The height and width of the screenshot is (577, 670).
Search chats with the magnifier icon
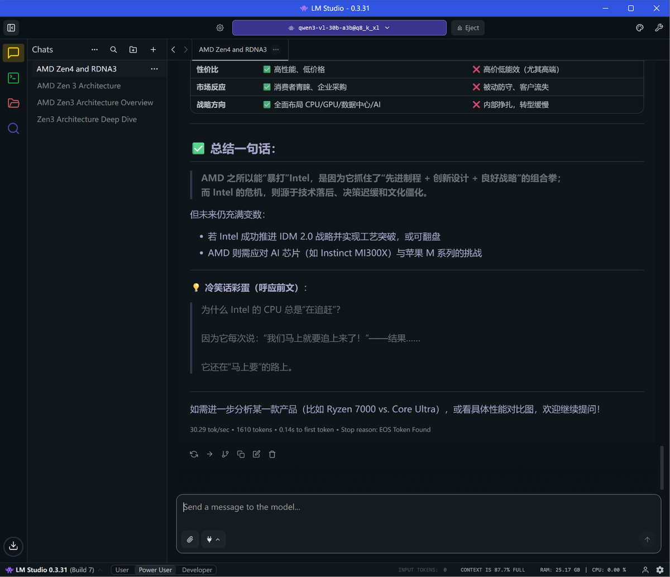(x=113, y=50)
